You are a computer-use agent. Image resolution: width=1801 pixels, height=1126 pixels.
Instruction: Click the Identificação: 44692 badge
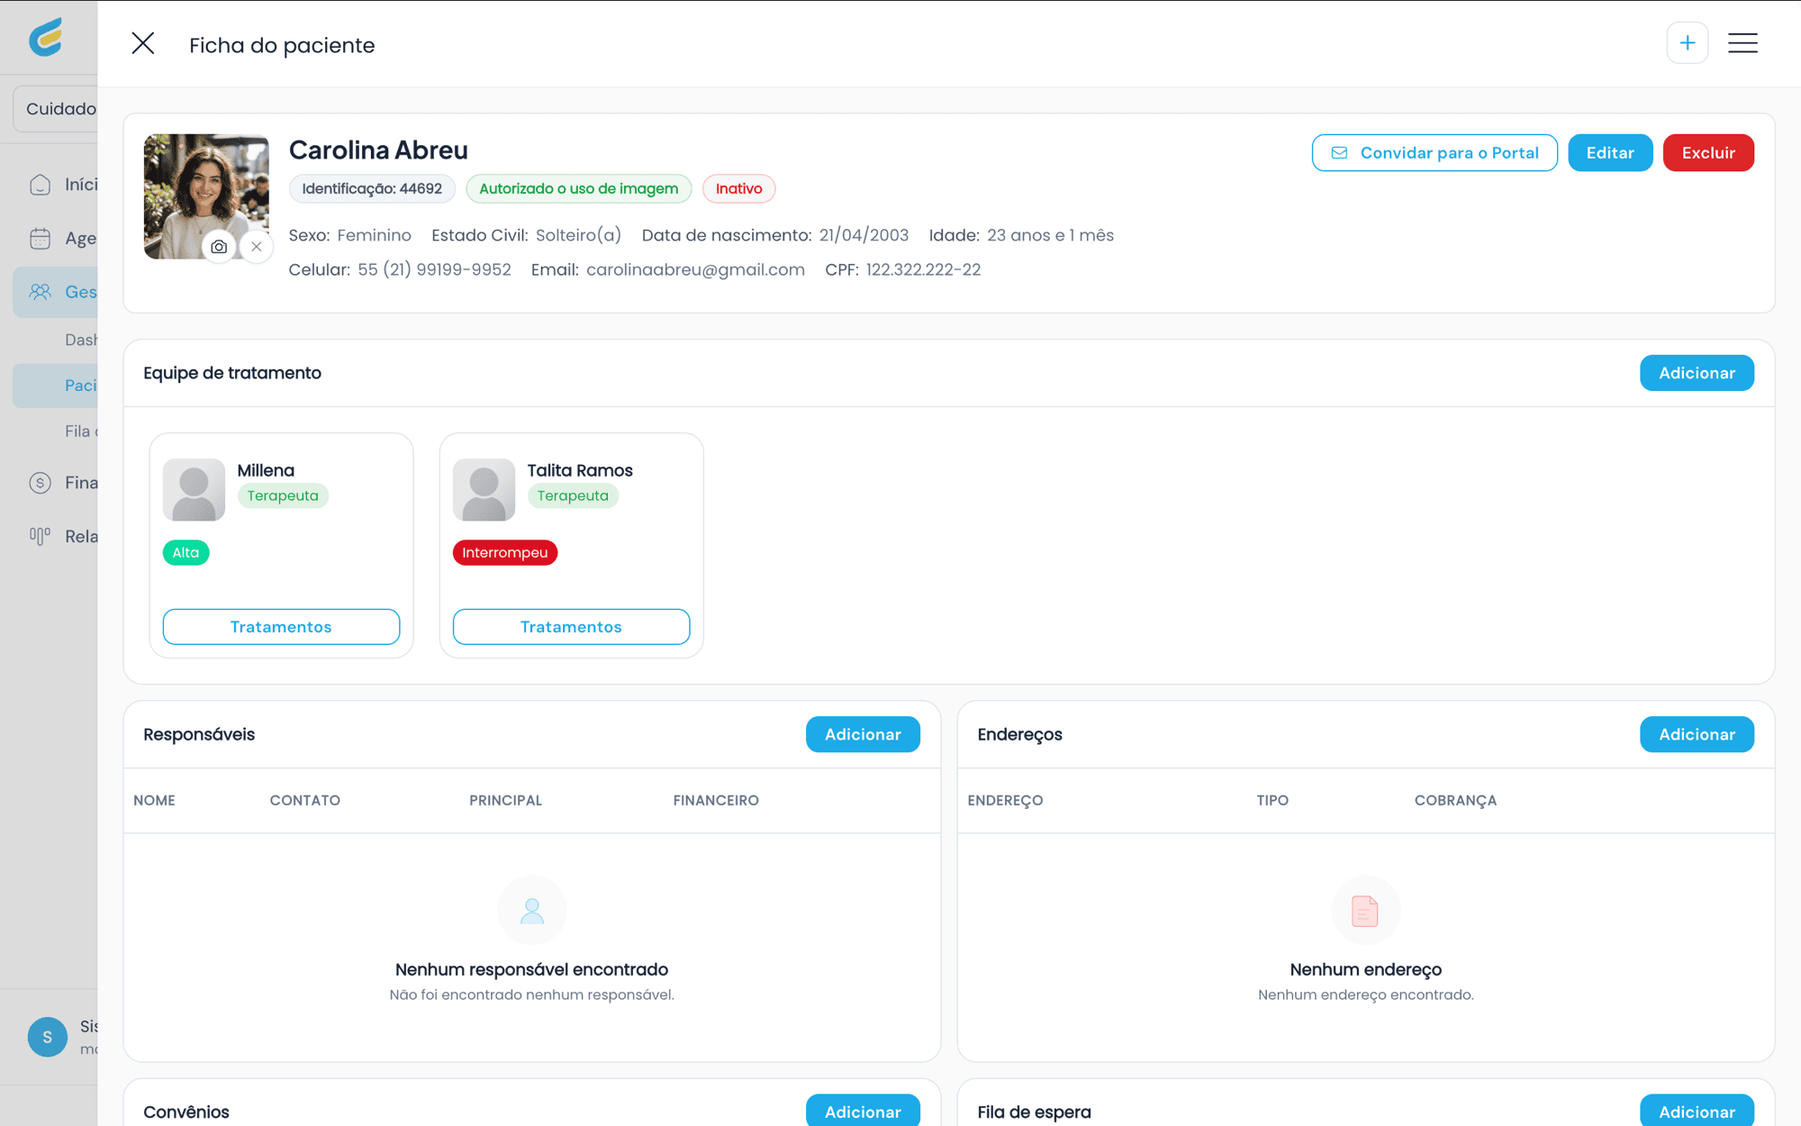coord(372,188)
